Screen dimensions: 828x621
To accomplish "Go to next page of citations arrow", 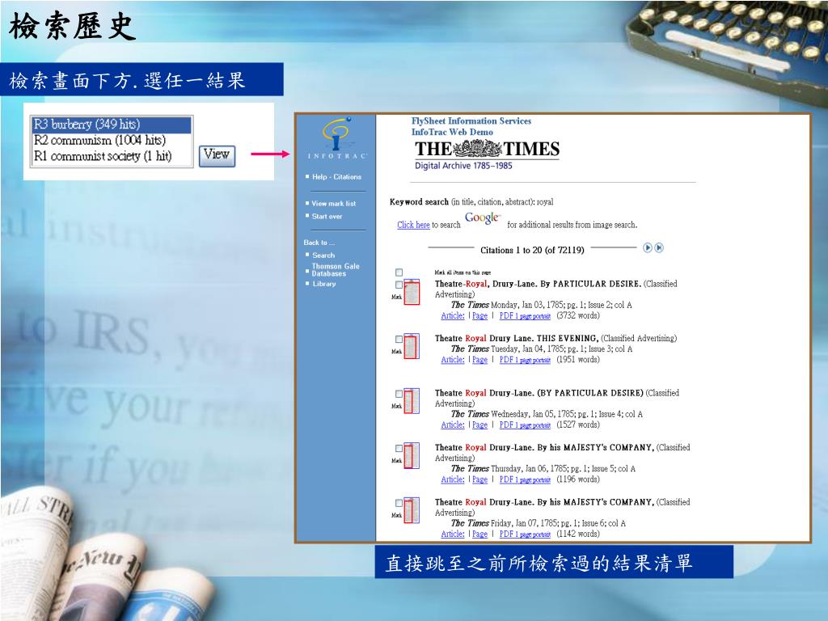I will pyautogui.click(x=648, y=247).
